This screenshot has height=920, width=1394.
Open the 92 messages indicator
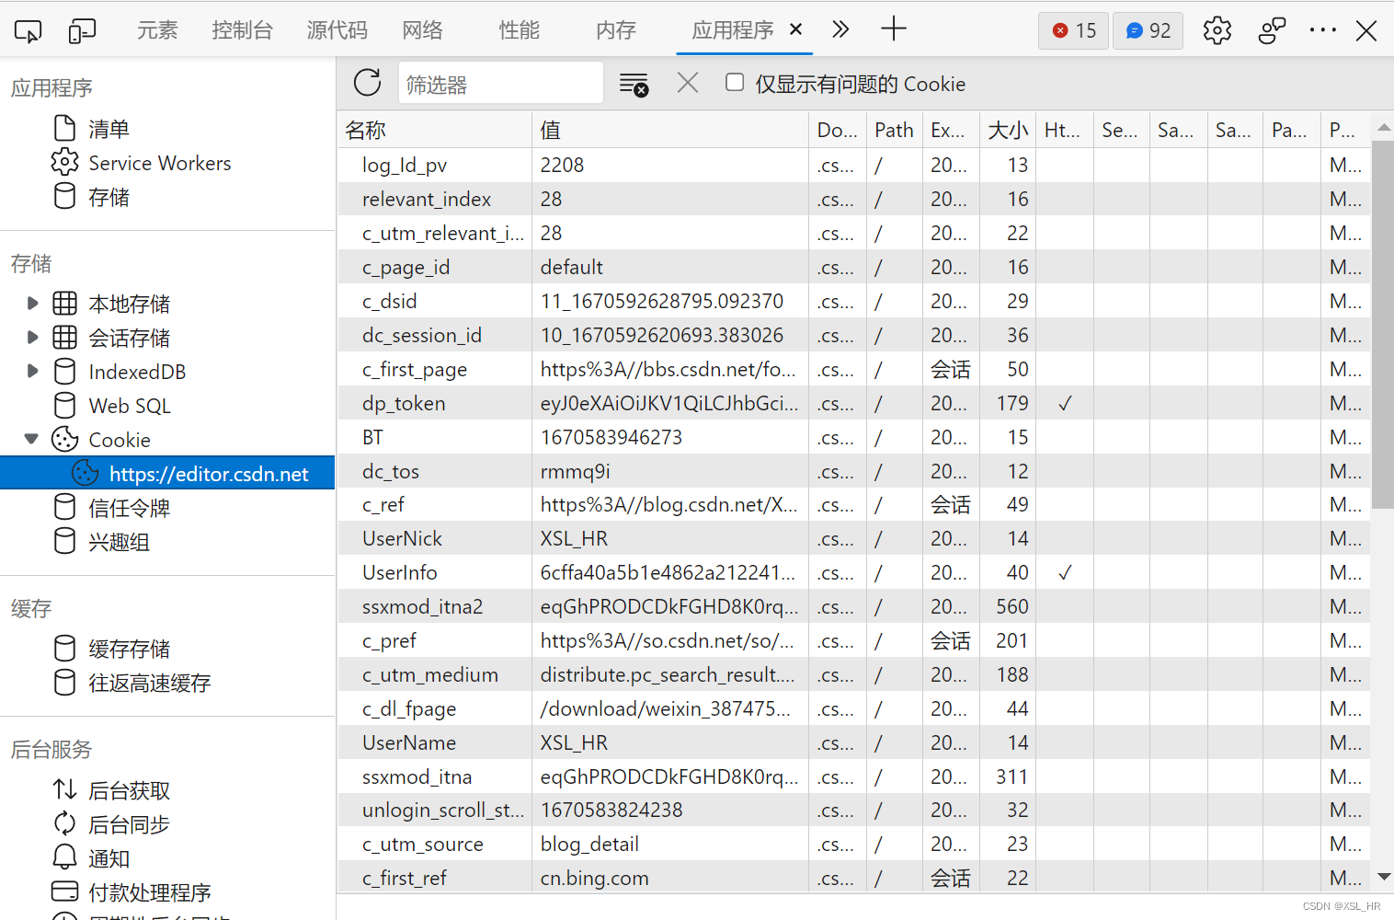pos(1148,30)
